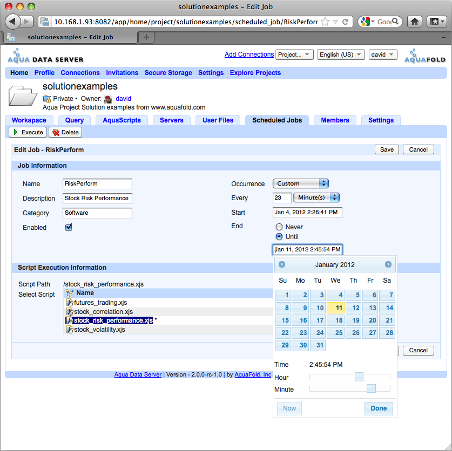The image size is (452, 451).
Task: Switch to the AquaScripts tab
Action: [122, 120]
